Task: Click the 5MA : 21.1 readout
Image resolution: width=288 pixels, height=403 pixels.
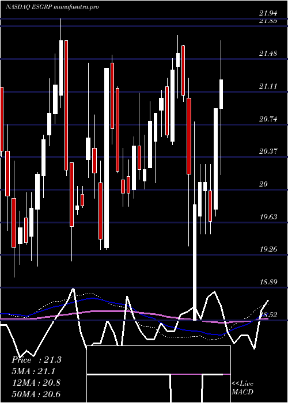Action: point(33,371)
